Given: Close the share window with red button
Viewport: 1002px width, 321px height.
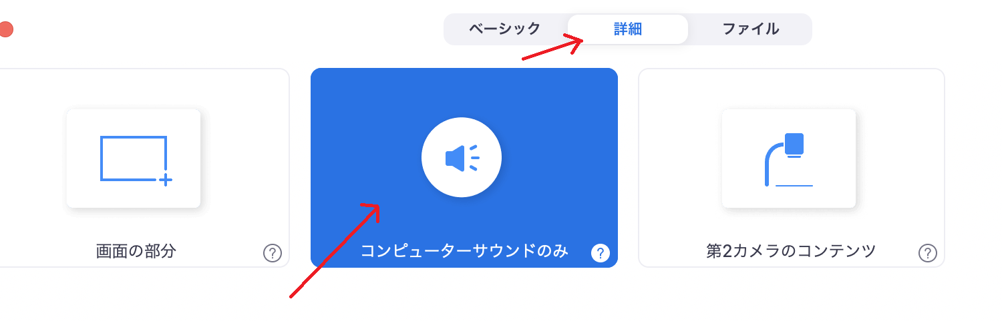Looking at the screenshot, I should 5,29.
